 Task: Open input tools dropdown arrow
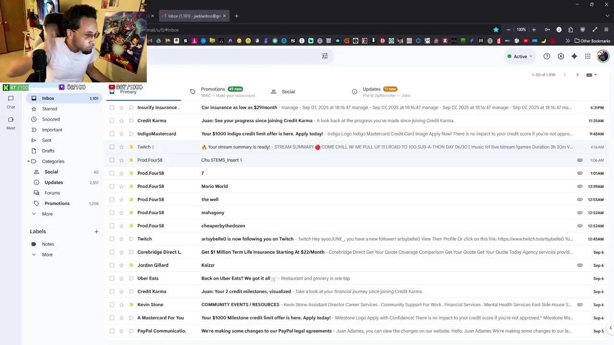595,75
